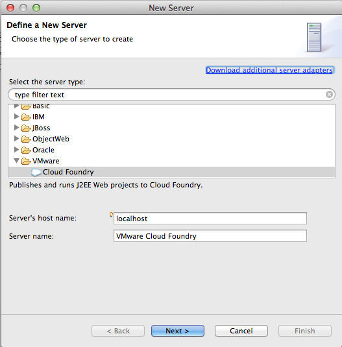Click the Publishes and runs J2EE description text
342x347 pixels.
pyautogui.click(x=106, y=185)
